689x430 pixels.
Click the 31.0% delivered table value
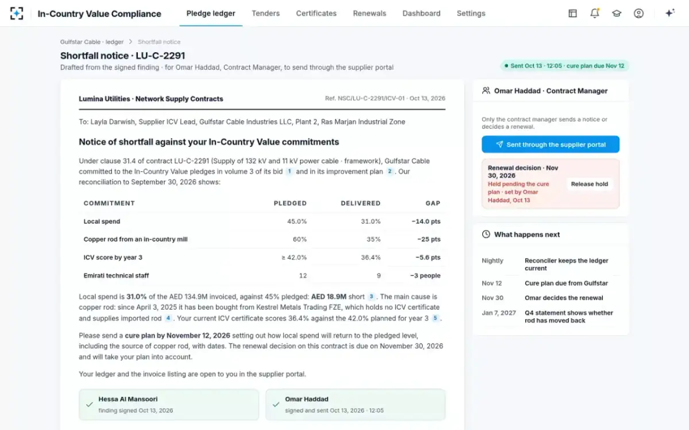click(x=370, y=221)
